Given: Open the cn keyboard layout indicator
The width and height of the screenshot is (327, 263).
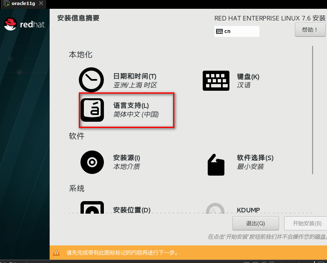Looking at the screenshot, I should pos(237,31).
